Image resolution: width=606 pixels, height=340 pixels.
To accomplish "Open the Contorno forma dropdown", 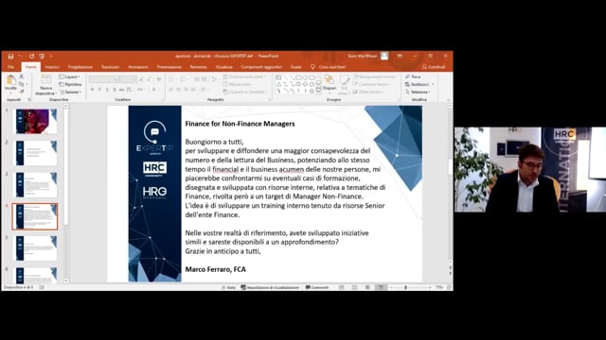I will point(371,84).
